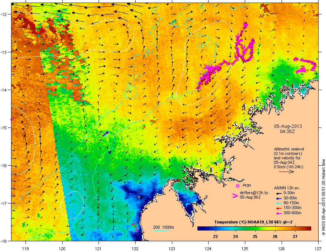This screenshot has width=326, height=252.
Task: Click the cyan bathymetry legend line
Action: [x=160, y=231]
